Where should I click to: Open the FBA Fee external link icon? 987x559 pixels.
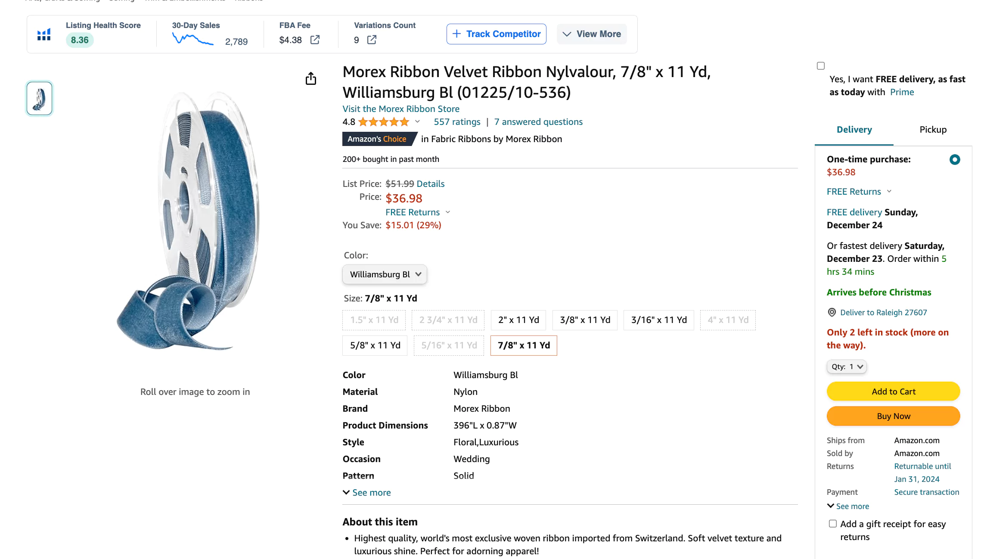point(315,40)
